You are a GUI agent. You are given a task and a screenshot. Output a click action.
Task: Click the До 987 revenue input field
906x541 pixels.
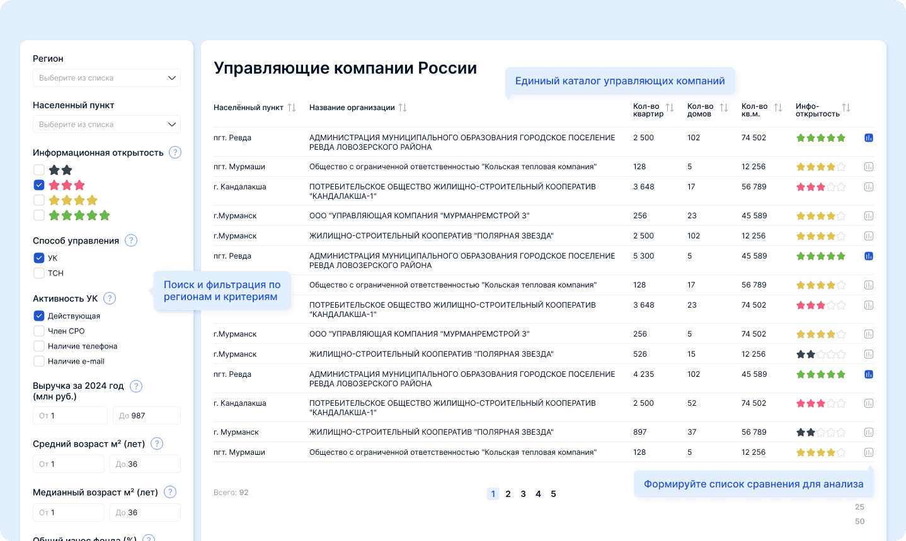(x=146, y=415)
